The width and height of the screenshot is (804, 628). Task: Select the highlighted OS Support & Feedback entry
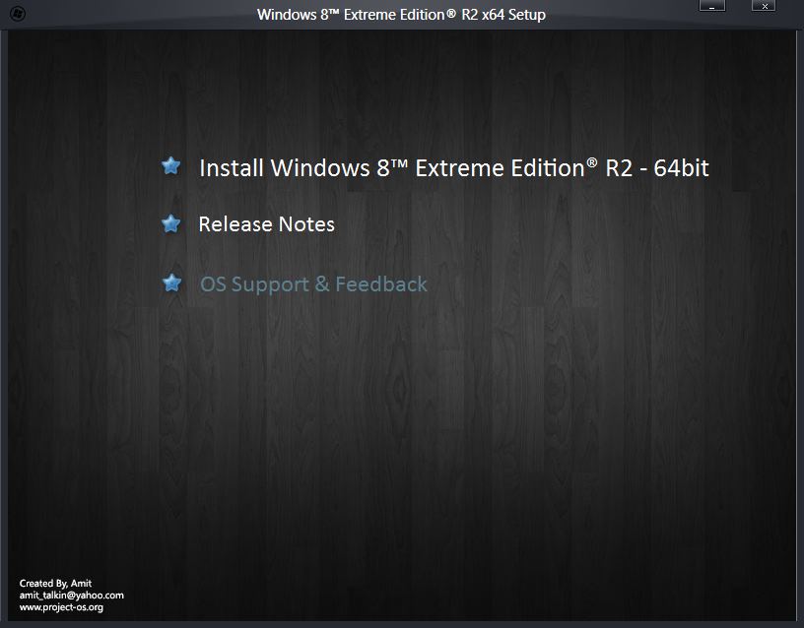click(x=313, y=283)
